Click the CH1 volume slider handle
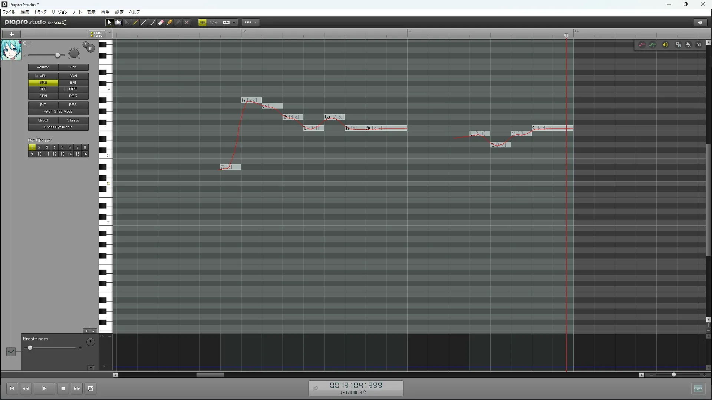The height and width of the screenshot is (400, 712). (57, 56)
